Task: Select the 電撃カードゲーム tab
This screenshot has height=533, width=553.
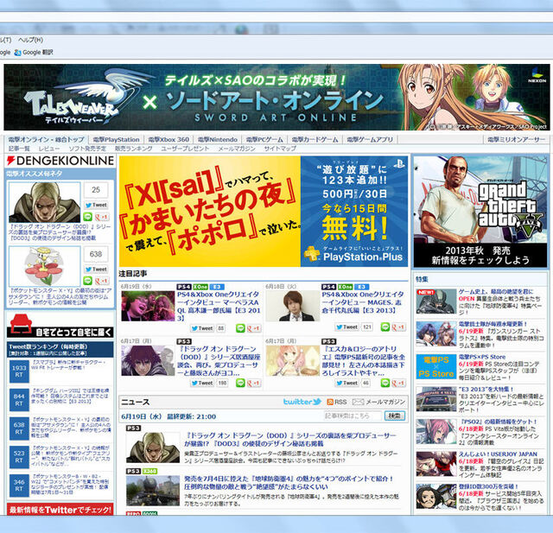Action: (x=315, y=140)
